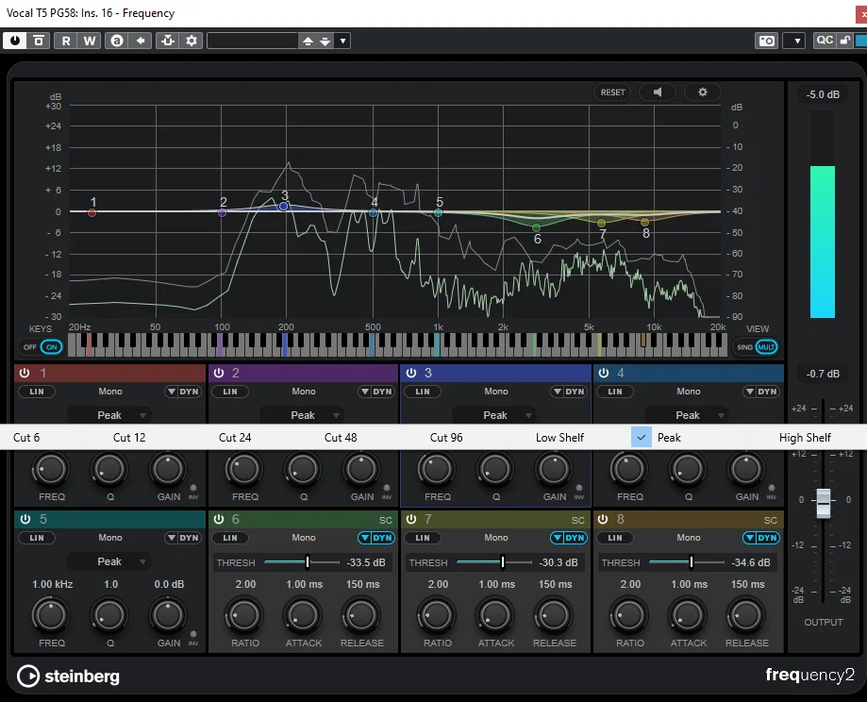
Task: Click the Read automation R button
Action: 66,41
